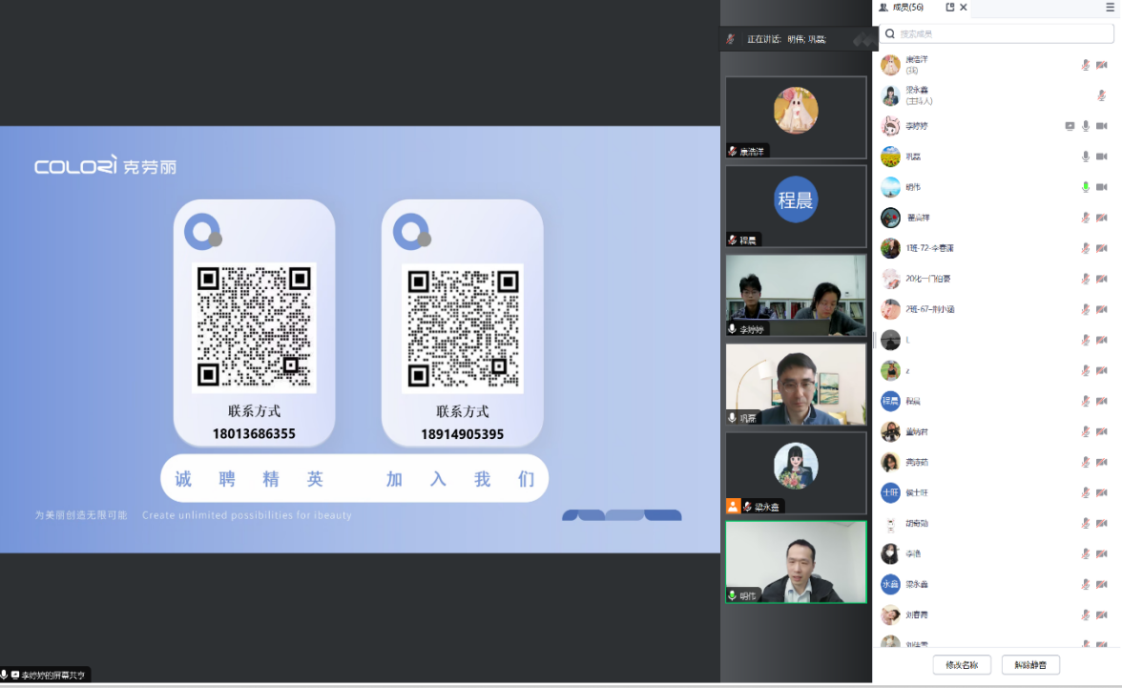Select the green-bordered active speaker video tile

point(796,562)
